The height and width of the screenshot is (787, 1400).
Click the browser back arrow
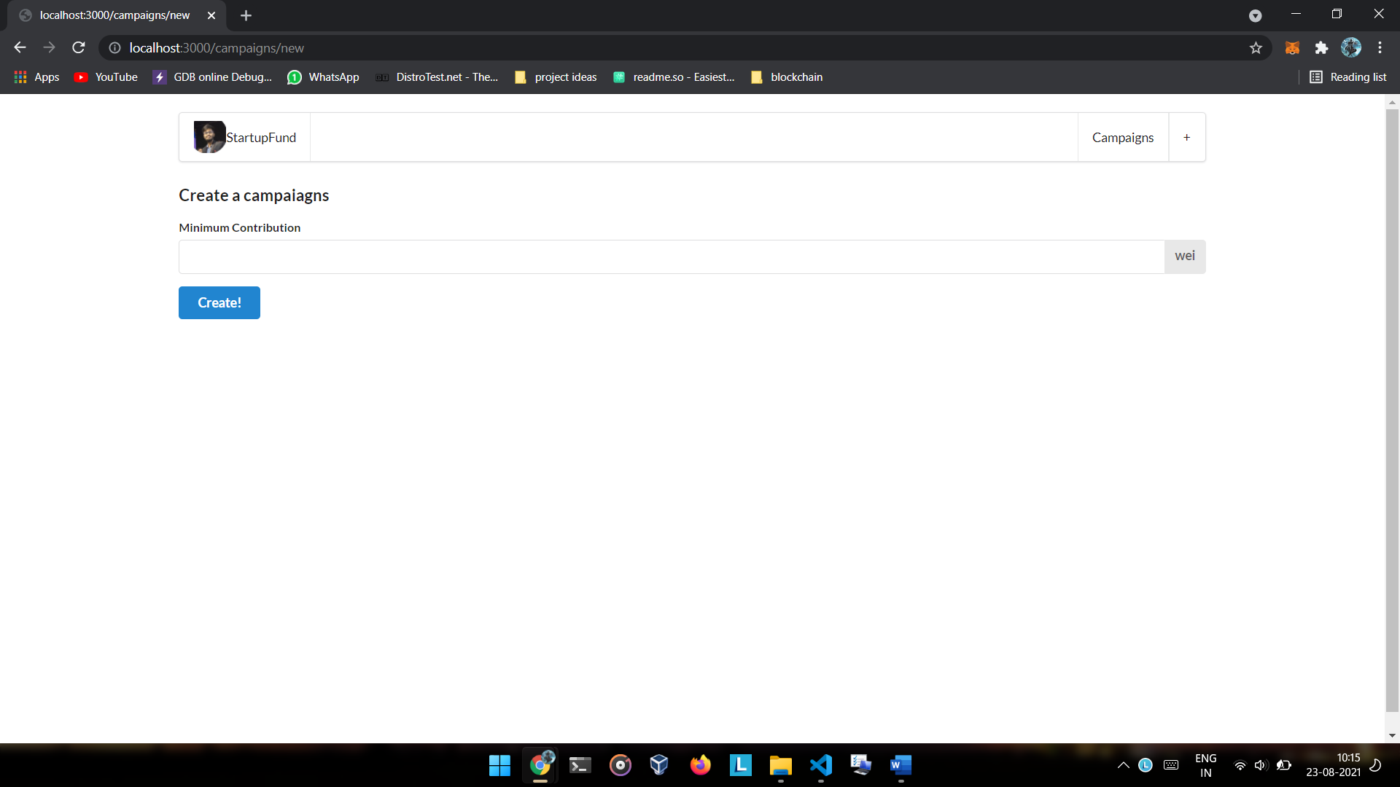pos(20,48)
